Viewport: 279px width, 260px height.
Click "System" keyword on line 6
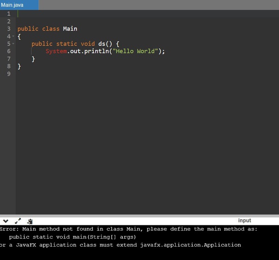(56, 51)
